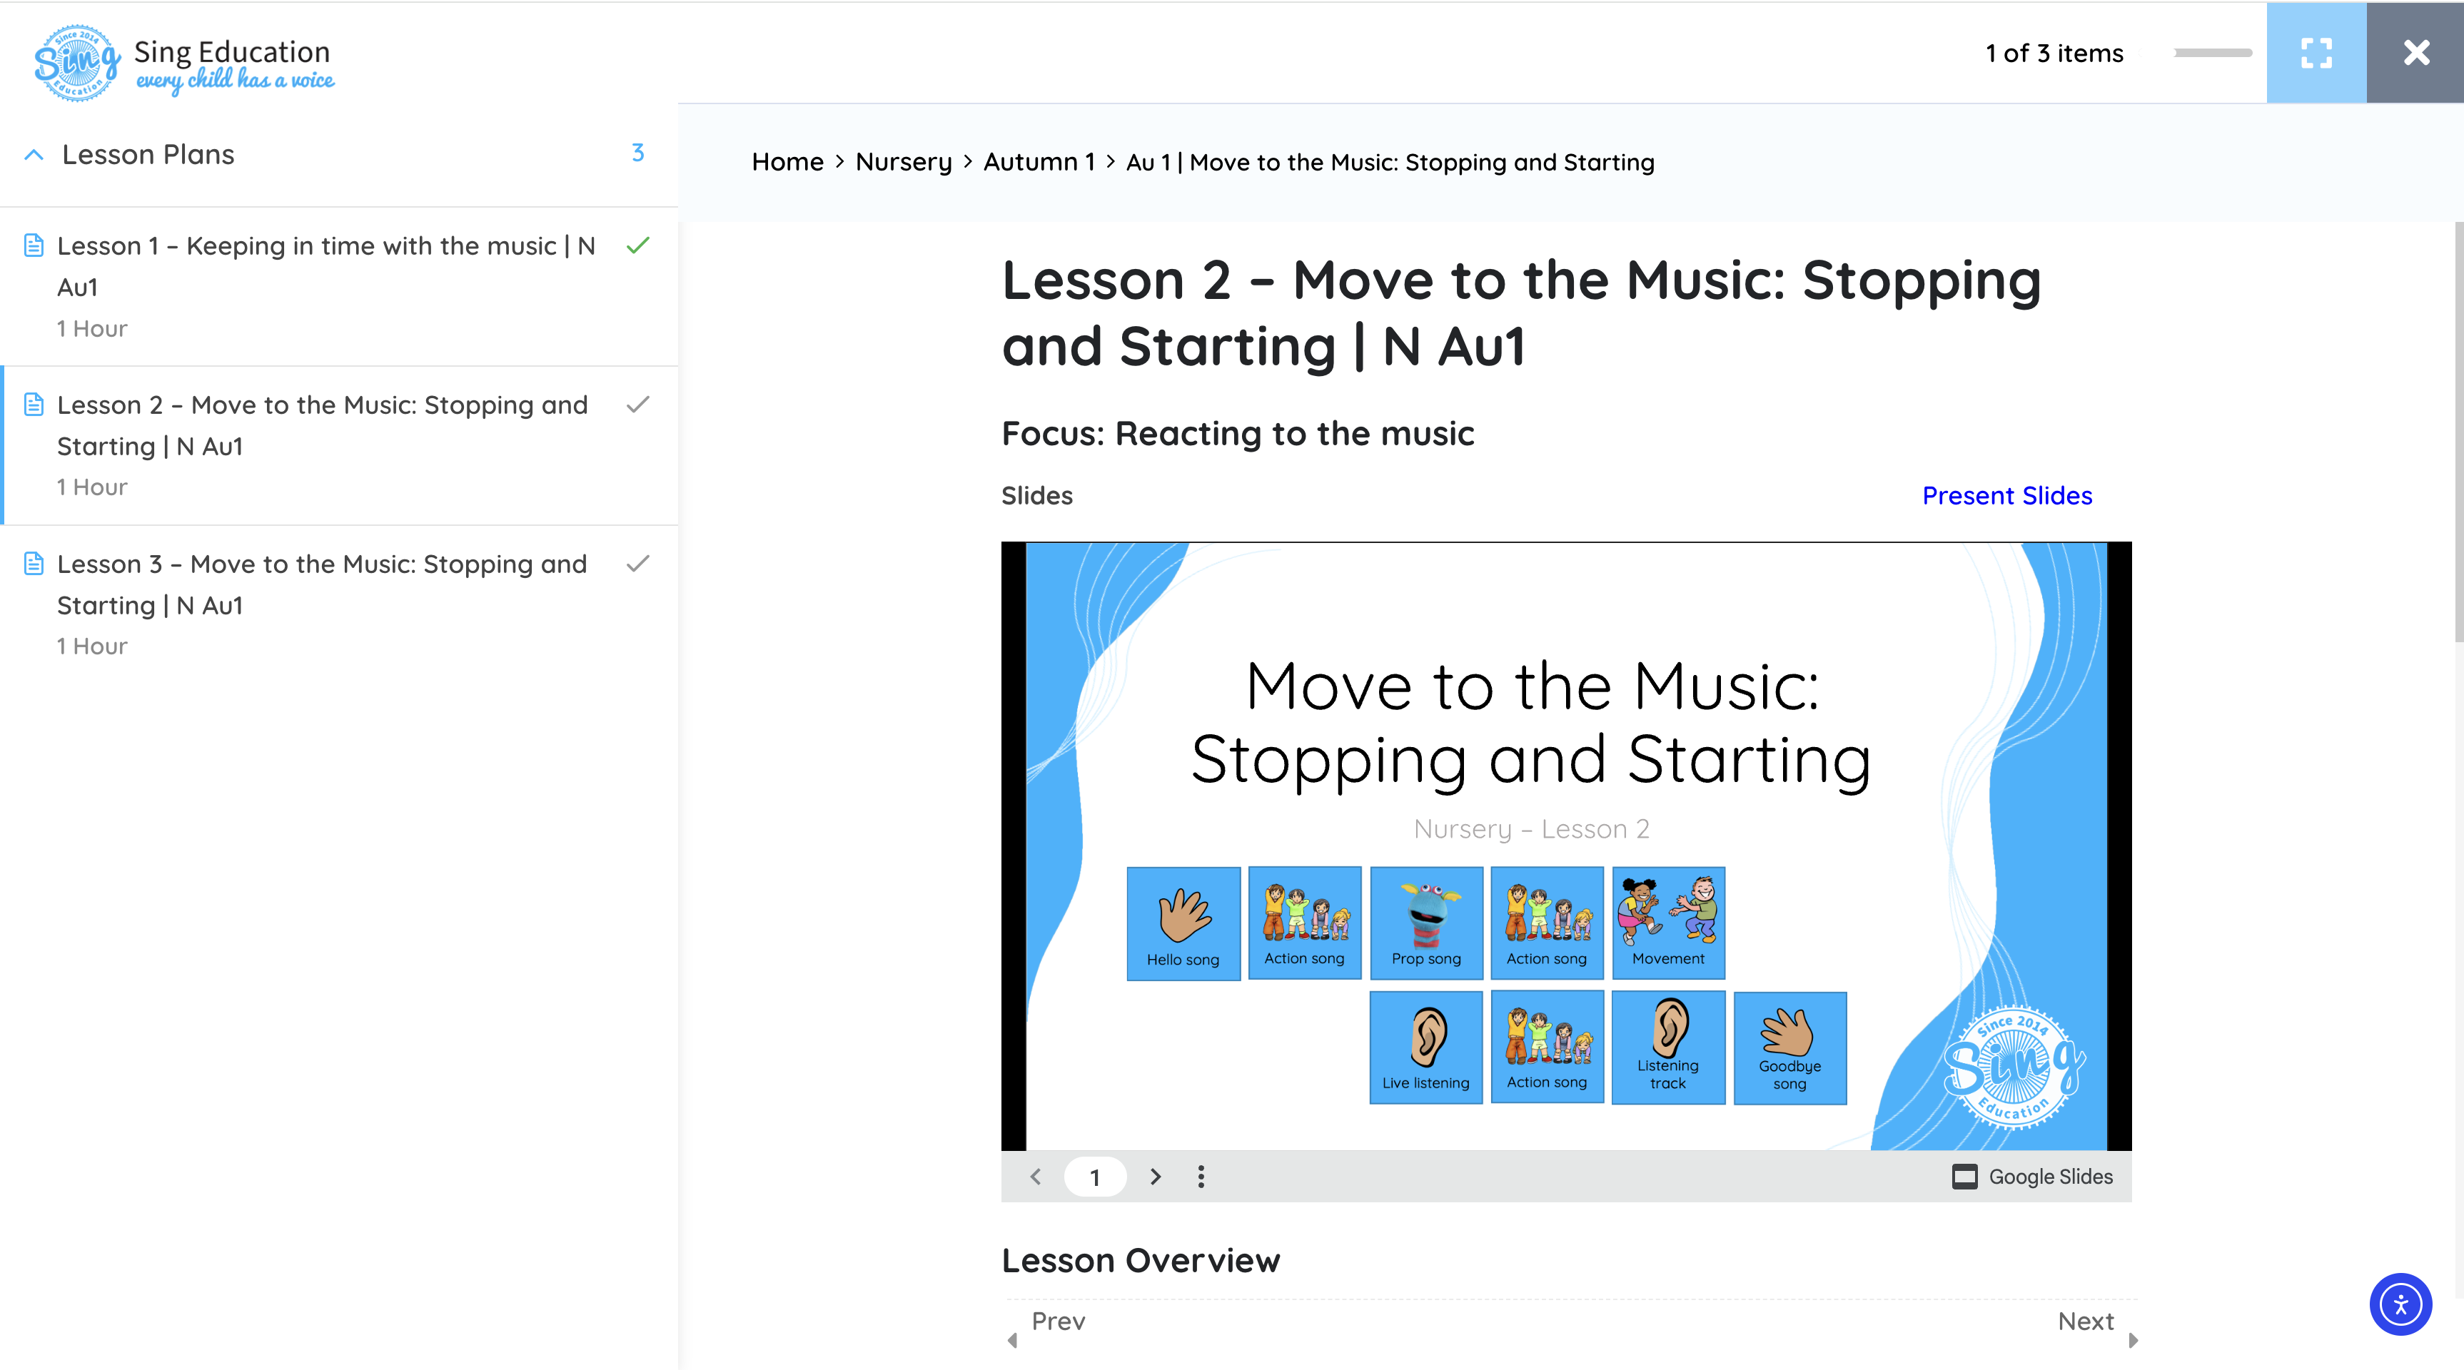The width and height of the screenshot is (2464, 1370).
Task: Click the Prop song slide thumbnail
Action: pyautogui.click(x=1426, y=923)
